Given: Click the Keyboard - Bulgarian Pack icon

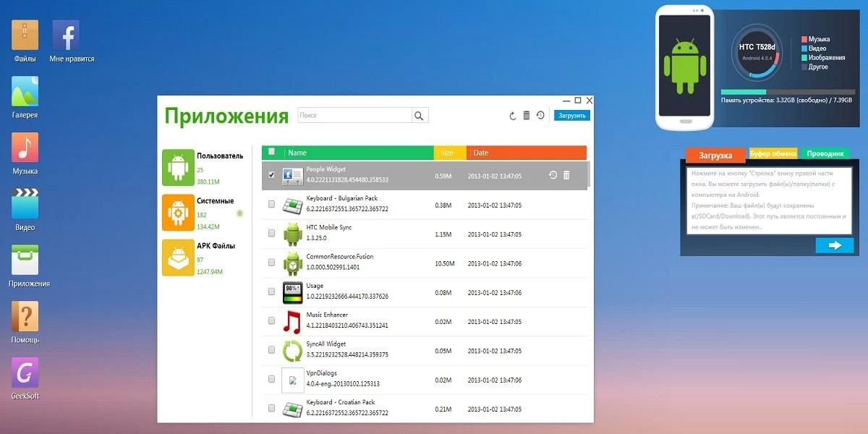Looking at the screenshot, I should coord(292,205).
